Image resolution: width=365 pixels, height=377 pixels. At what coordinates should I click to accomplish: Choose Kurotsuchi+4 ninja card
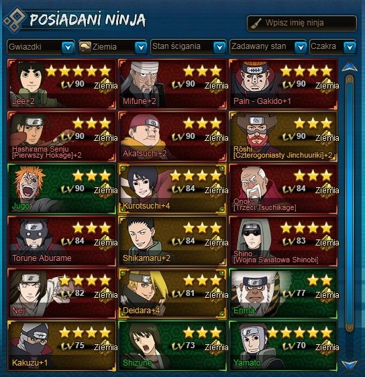click(x=172, y=188)
